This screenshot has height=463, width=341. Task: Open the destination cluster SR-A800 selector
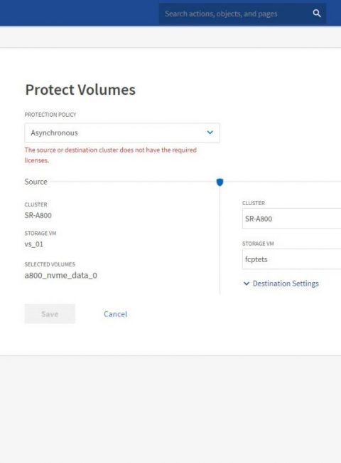pyautogui.click(x=291, y=219)
